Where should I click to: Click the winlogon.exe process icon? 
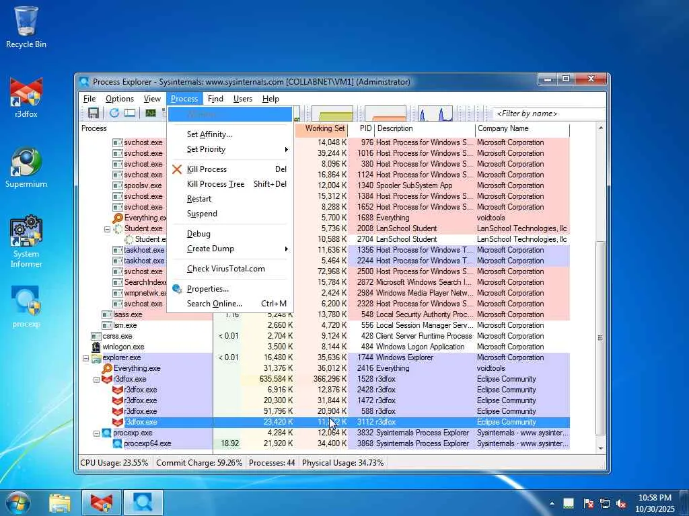(x=96, y=347)
